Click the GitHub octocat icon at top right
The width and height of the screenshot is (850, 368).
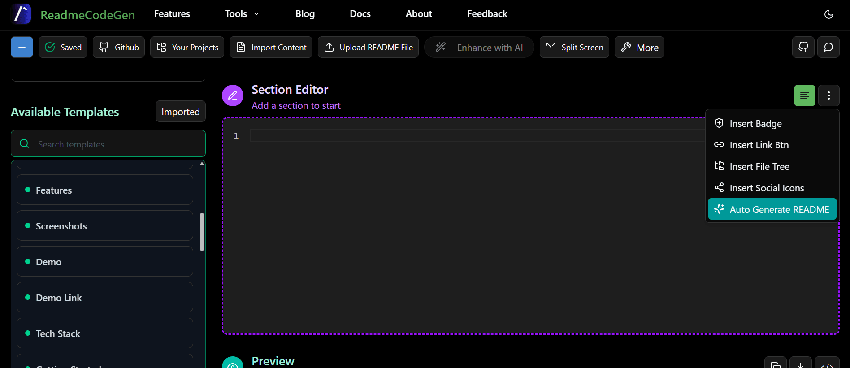803,47
